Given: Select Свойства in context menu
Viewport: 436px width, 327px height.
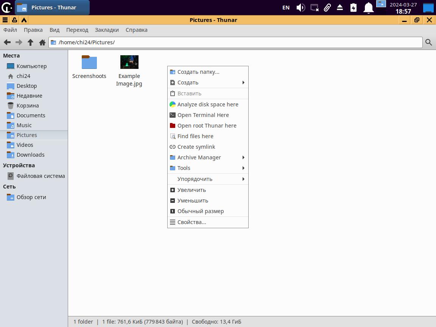Looking at the screenshot, I should pos(192,222).
